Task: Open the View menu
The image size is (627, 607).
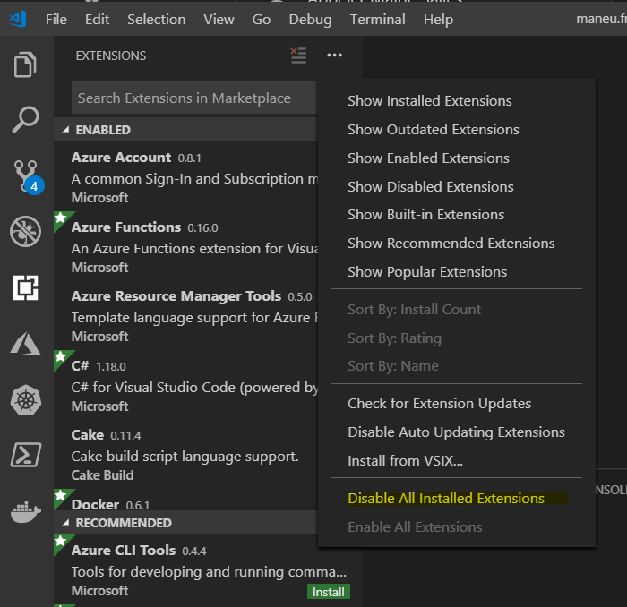Action: 219,19
